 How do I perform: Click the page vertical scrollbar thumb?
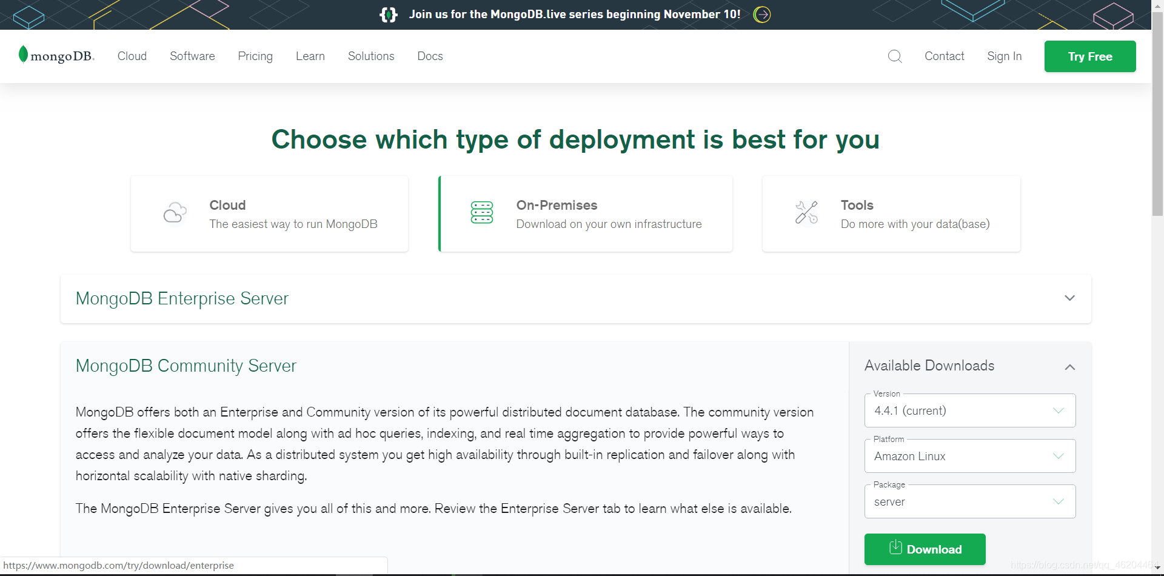1157,115
